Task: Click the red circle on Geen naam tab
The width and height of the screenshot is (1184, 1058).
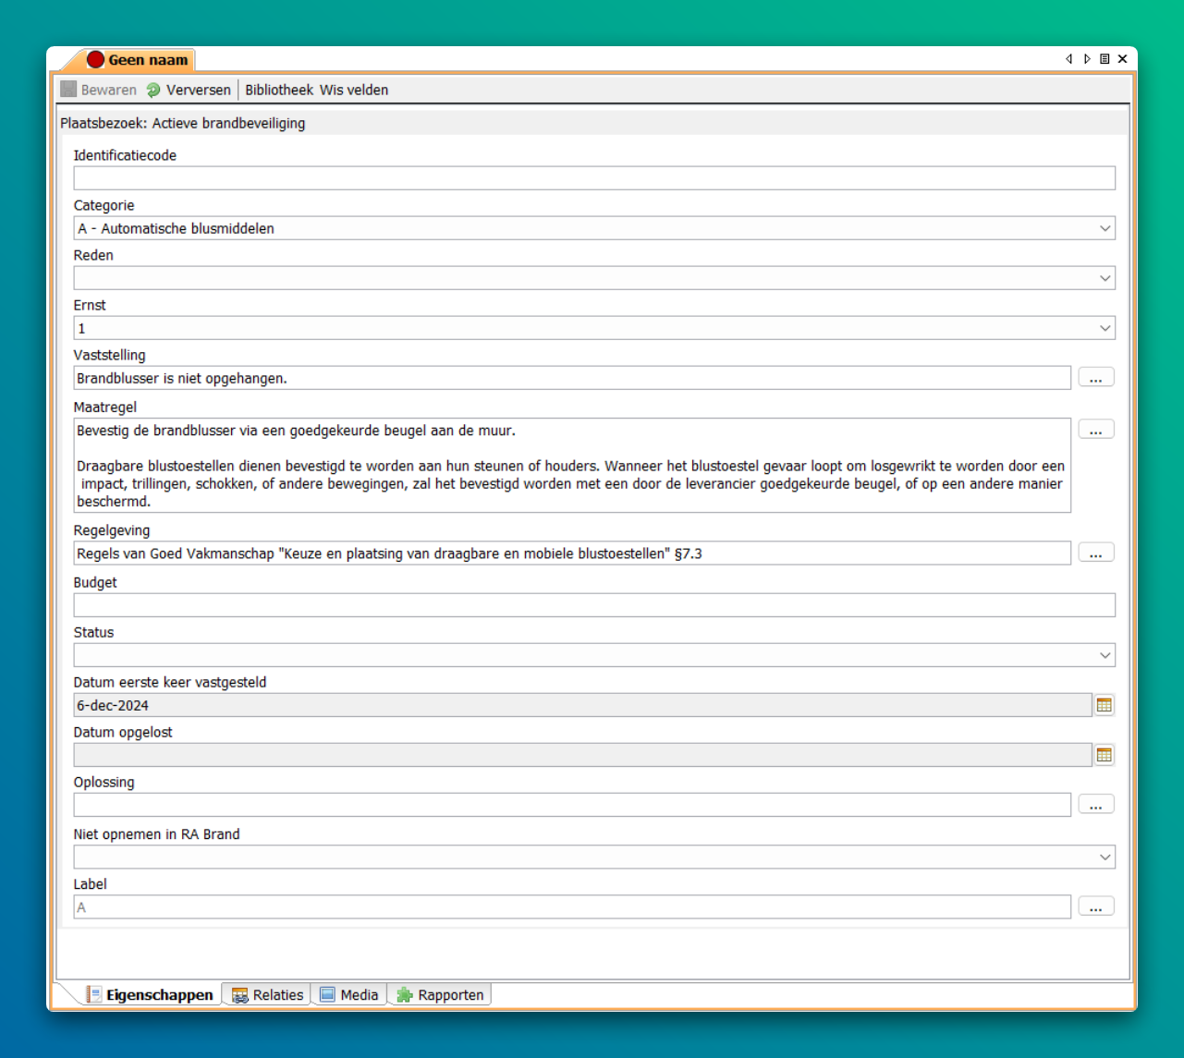Action: (96, 60)
